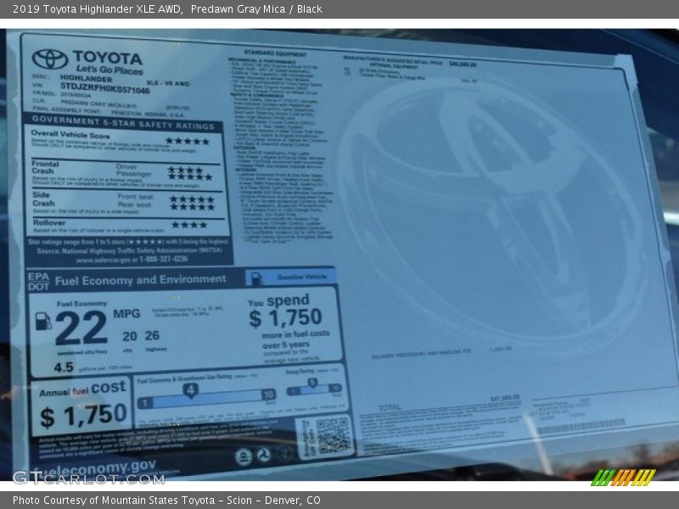
Task: Click the PREDAWN GRAY MICA color line
Action: (x=98, y=103)
